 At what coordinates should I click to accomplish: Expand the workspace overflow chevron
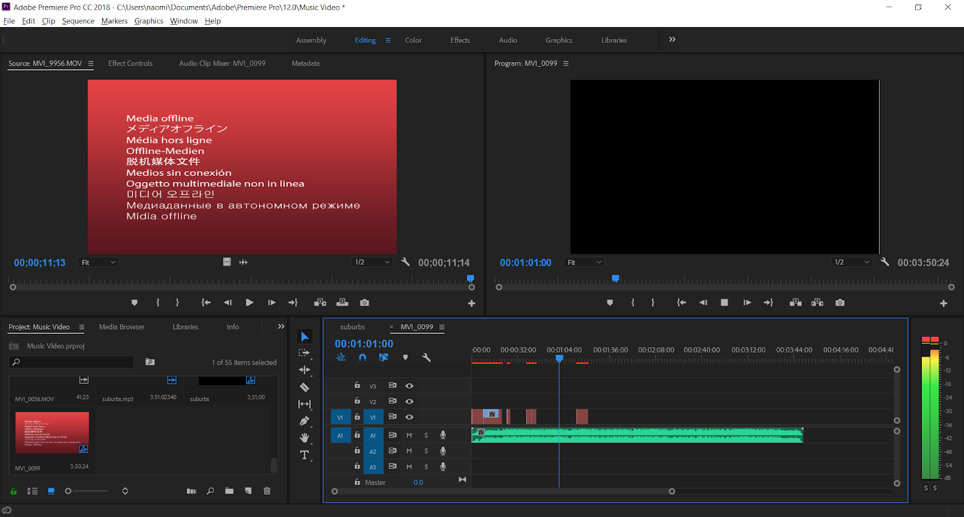[672, 40]
